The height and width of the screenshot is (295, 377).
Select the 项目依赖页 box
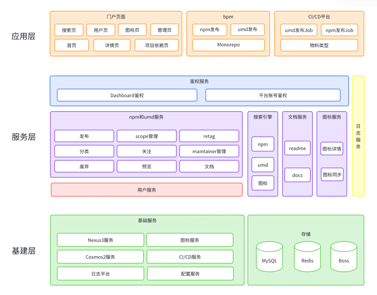tap(156, 45)
